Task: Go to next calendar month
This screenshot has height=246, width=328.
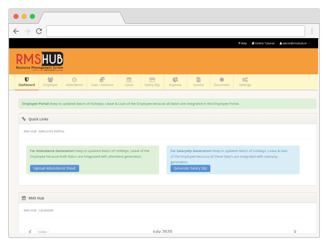Action: [295, 231]
